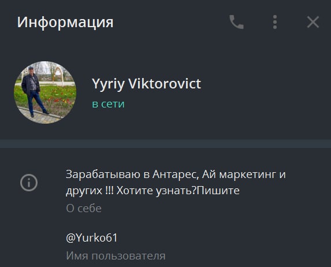Click 'Хотите узнать?' in the bio
Screen dimensions: 331x267
click(x=157, y=191)
